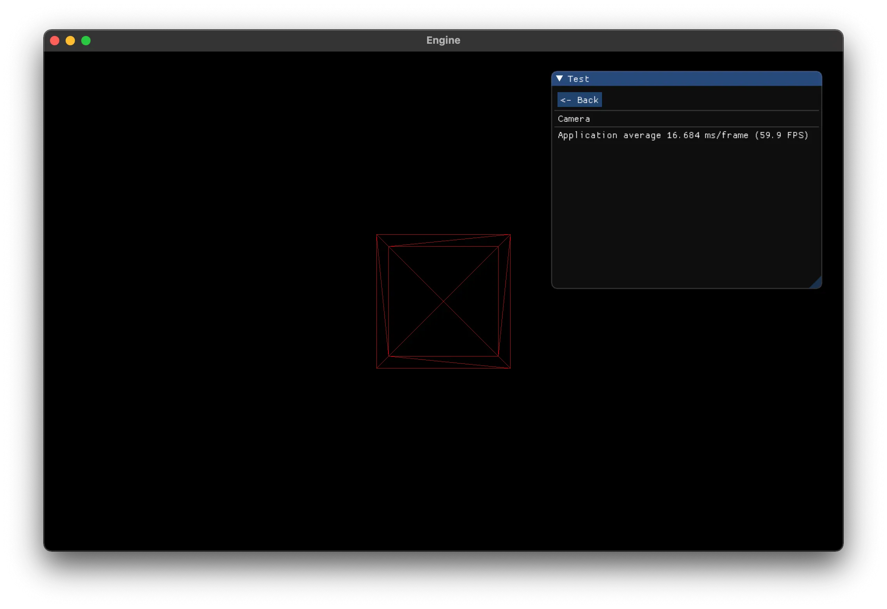Click the Camera label in Test panel
The image size is (887, 609).
point(574,119)
